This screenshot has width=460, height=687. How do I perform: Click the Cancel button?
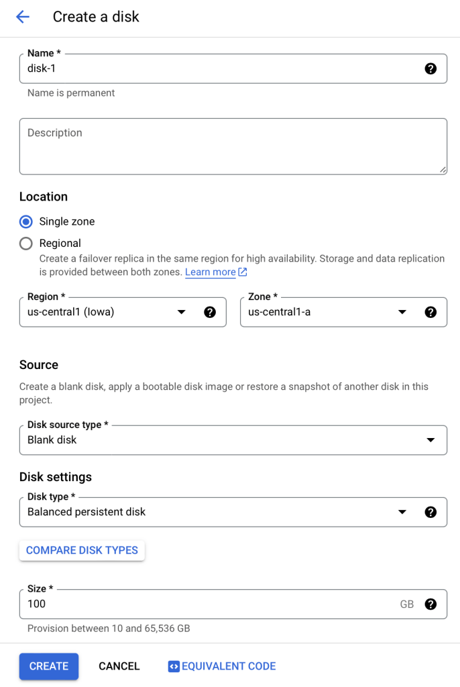point(119,666)
